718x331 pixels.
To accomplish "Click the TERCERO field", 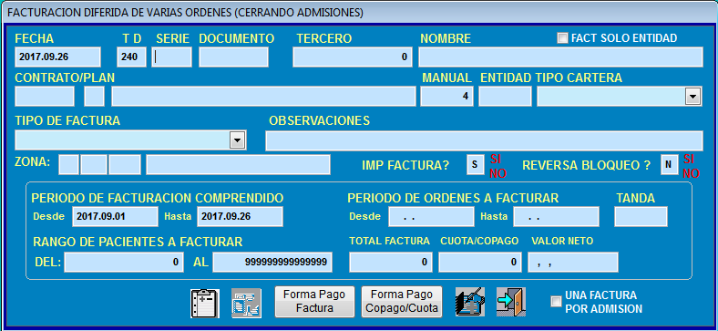I will pos(353,57).
